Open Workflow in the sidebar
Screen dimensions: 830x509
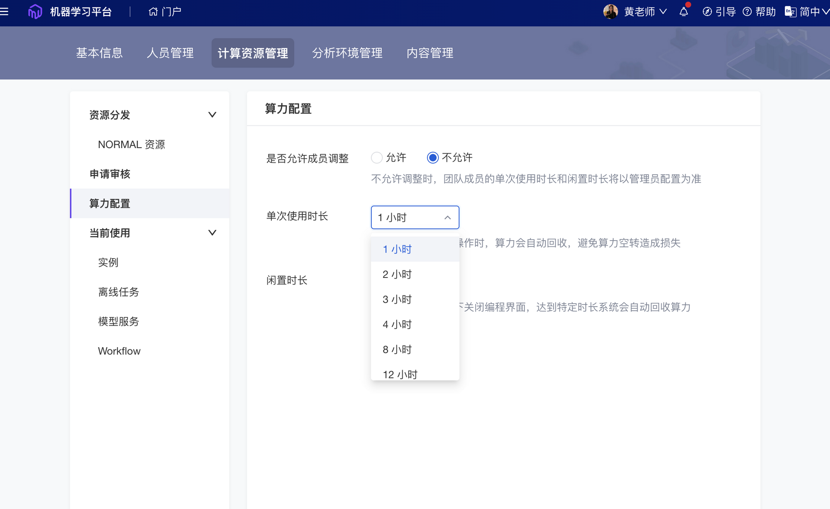click(119, 351)
